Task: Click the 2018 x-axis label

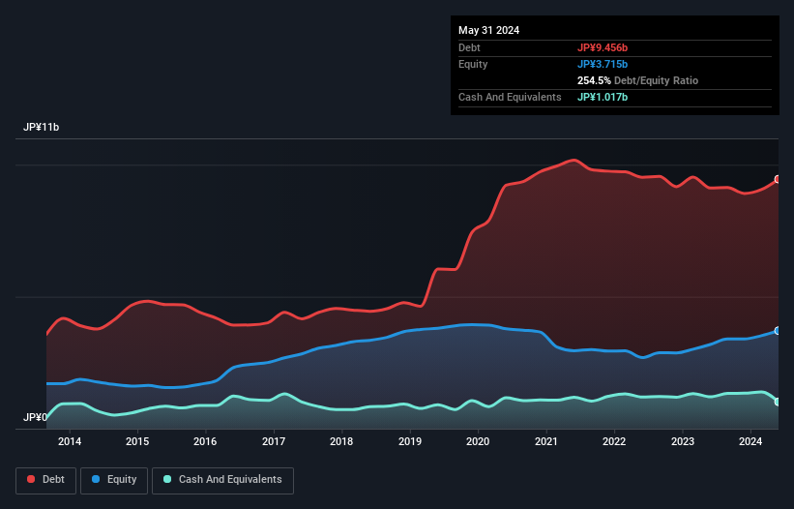Action: 341,441
